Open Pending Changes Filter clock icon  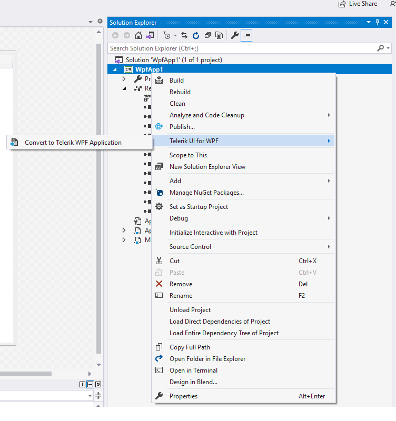167,35
